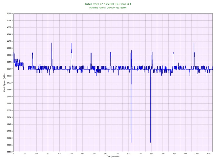Select the 1324.5 y-axis value
This screenshot has height=162, width=216.
pos(10,145)
